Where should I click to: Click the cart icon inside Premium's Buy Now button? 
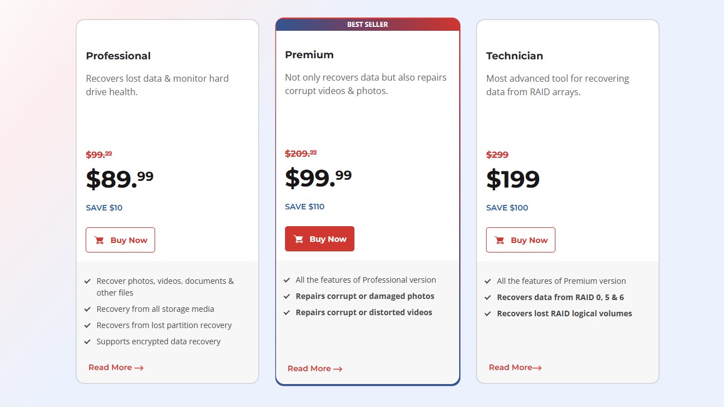point(298,238)
